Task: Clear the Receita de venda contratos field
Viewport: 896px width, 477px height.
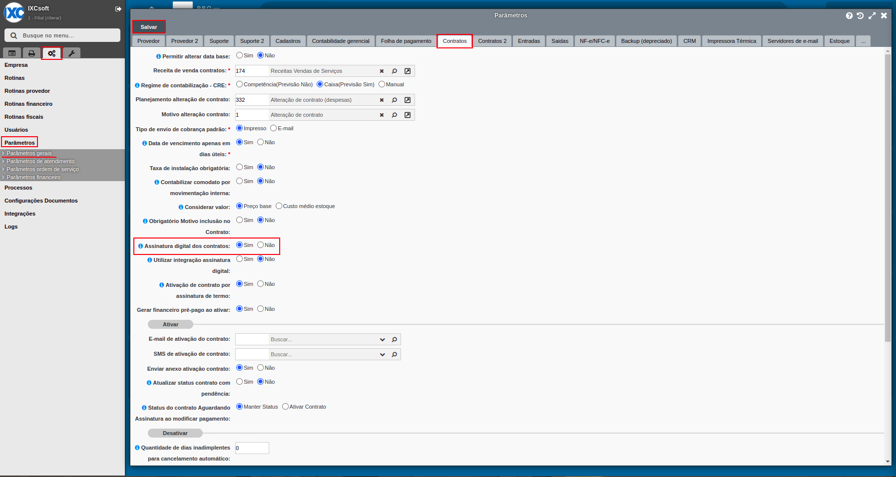Action: [x=382, y=71]
